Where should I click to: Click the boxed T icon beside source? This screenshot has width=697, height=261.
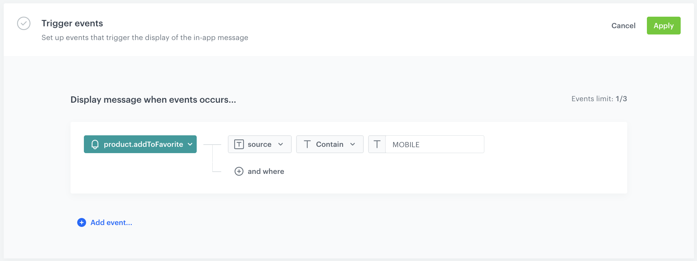239,144
